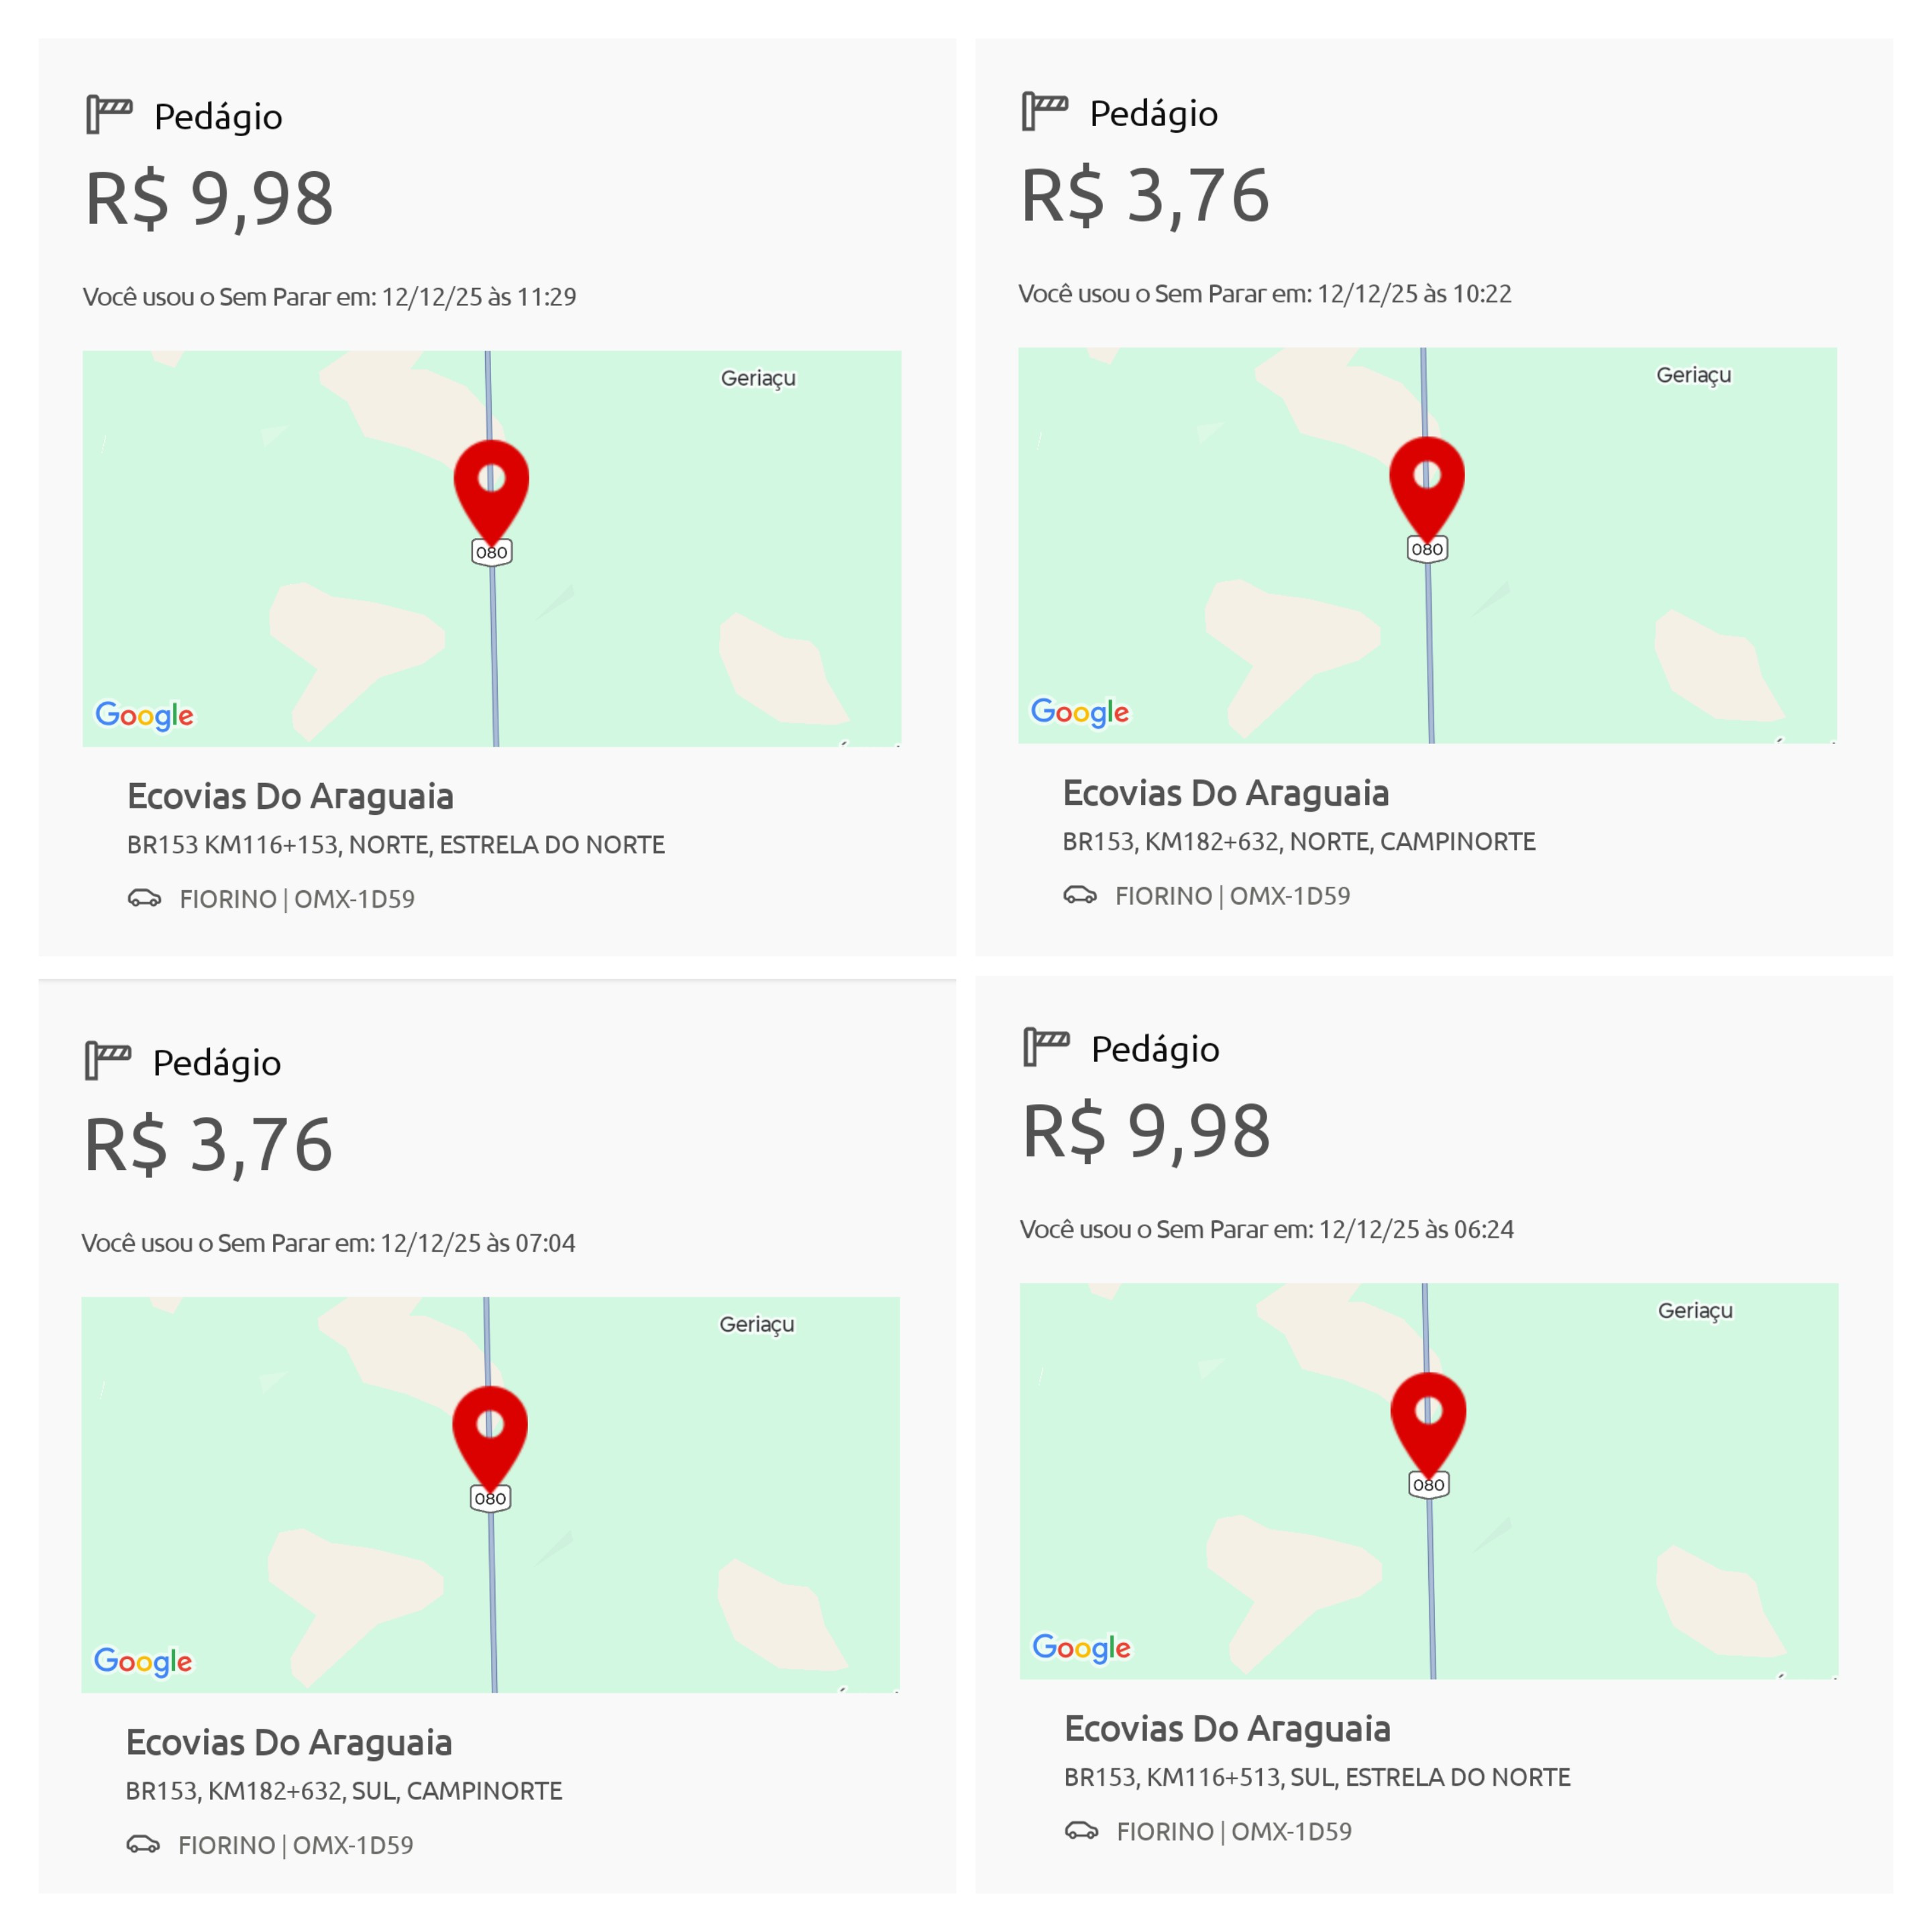1932x1932 pixels.
Task: Click the Google logo in the 06:24 map
Action: [x=1082, y=1647]
